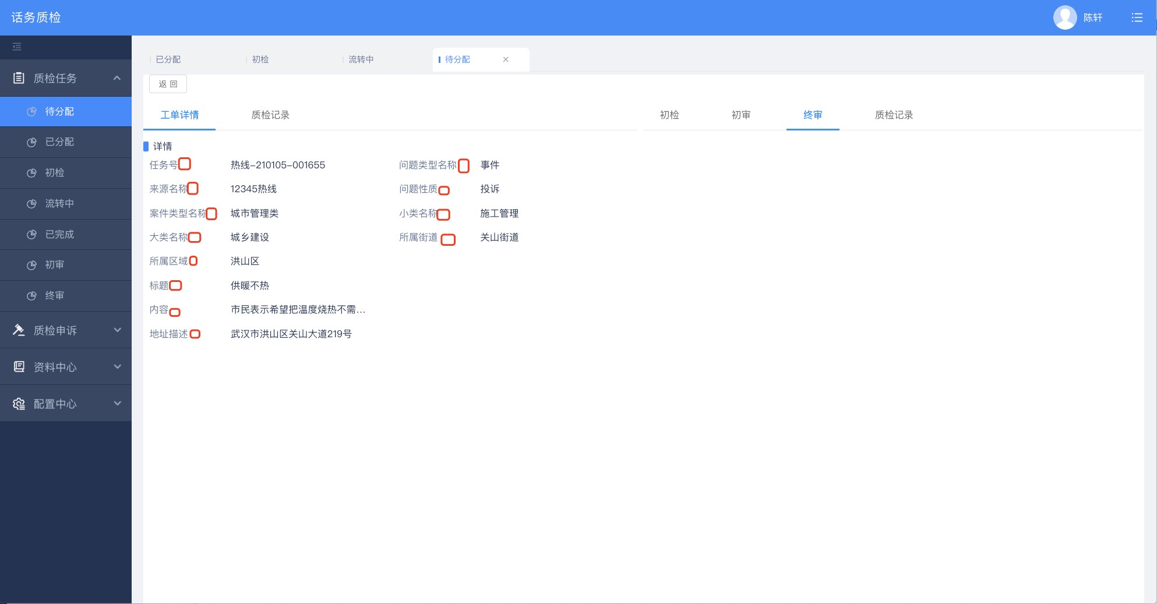
Task: Click the title value 供暖不热
Action: click(250, 285)
